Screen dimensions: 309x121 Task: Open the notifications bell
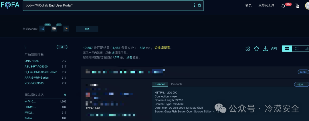[x=283, y=6]
